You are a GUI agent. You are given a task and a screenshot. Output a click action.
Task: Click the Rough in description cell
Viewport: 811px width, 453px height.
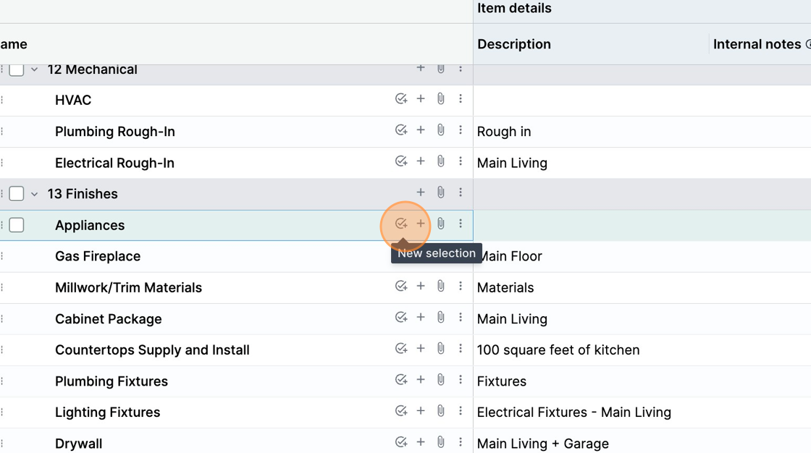point(504,132)
